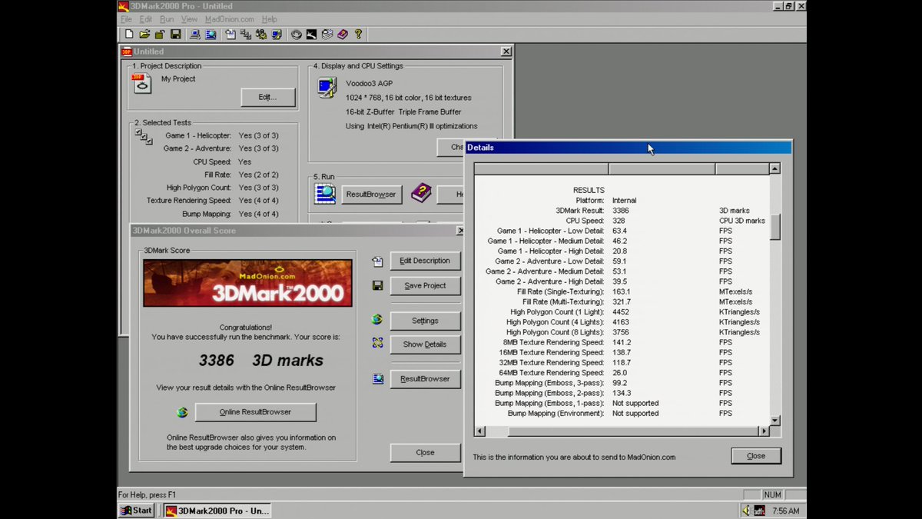Image resolution: width=922 pixels, height=519 pixels.
Task: Open the MadOnion.com menu
Action: [230, 19]
